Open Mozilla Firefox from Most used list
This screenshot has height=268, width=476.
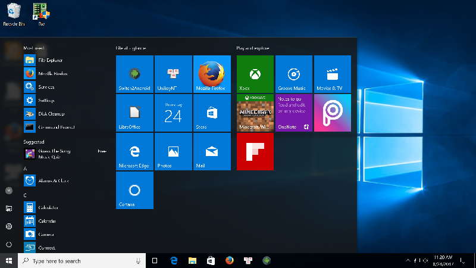pyautogui.click(x=65, y=73)
